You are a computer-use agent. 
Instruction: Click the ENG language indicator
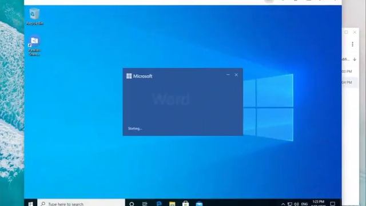pos(304,204)
